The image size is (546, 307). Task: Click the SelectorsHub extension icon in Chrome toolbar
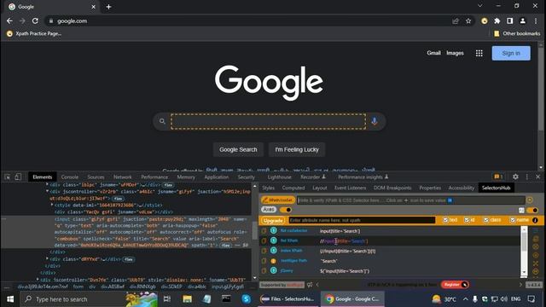coord(485,20)
